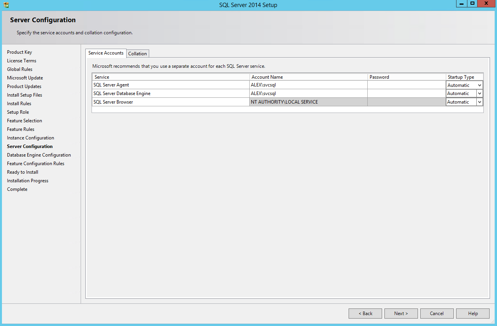Cancel the SQL Server installation
This screenshot has width=497, height=326.
437,313
